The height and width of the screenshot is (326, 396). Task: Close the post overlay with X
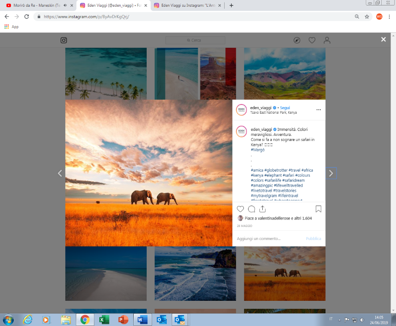pyautogui.click(x=383, y=39)
